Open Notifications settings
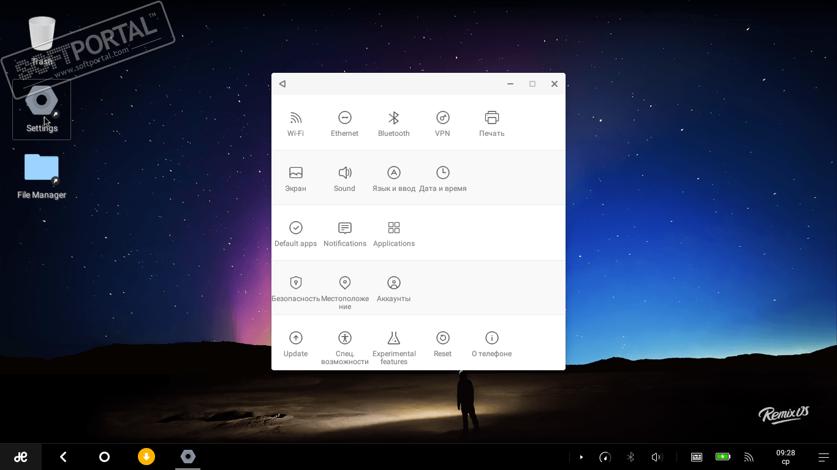The image size is (837, 470). click(344, 234)
